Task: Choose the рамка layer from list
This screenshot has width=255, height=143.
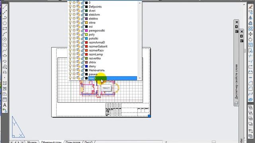Action: tap(93, 74)
